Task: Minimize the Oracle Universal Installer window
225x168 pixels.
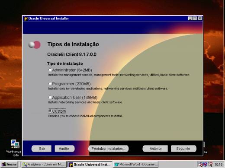Action: (x=190, y=19)
